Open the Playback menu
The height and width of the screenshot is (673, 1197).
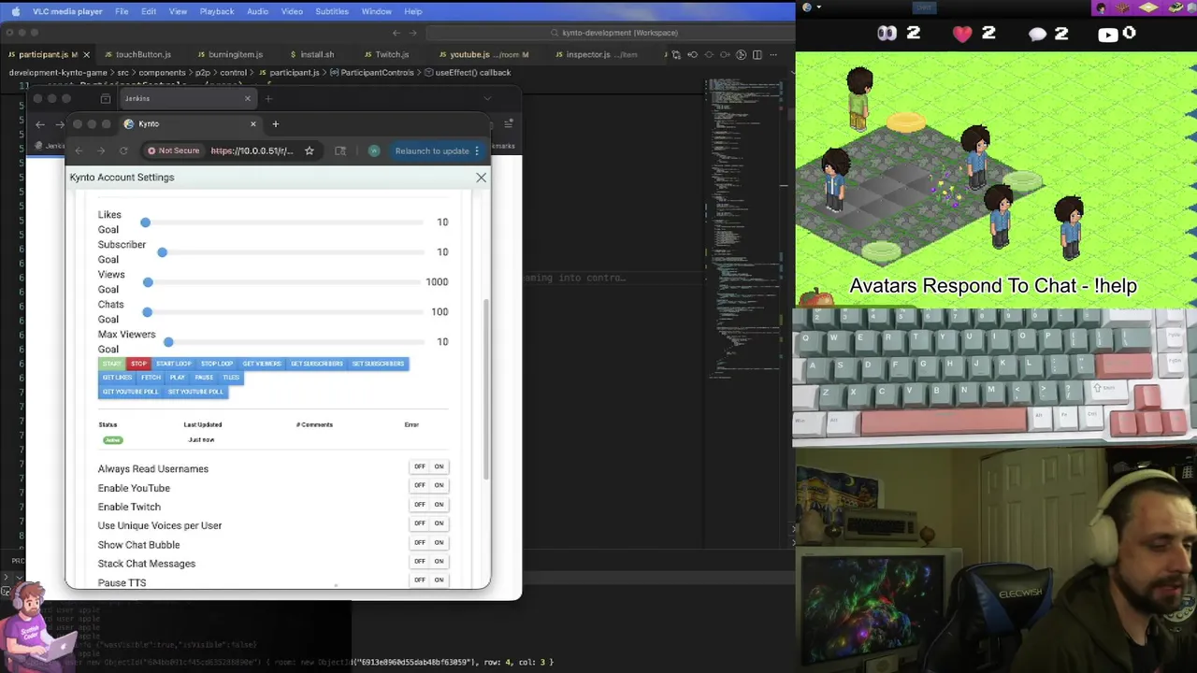217,11
